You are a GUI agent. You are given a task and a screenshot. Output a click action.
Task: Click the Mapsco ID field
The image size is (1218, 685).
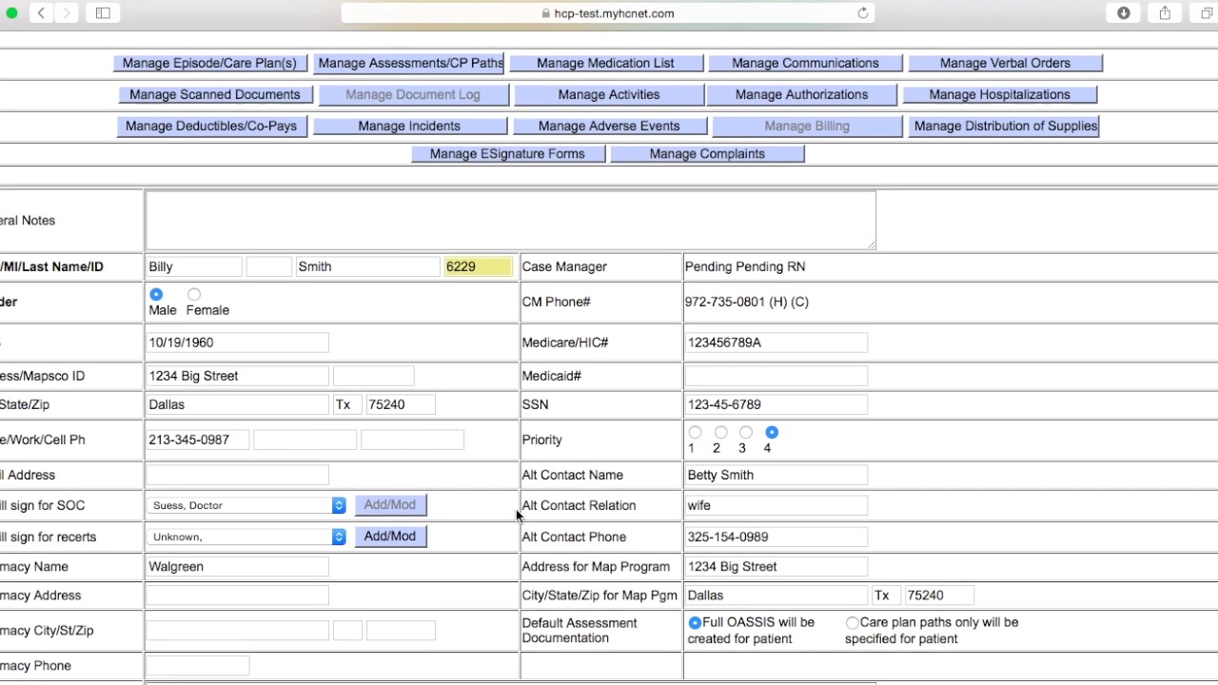(x=373, y=376)
